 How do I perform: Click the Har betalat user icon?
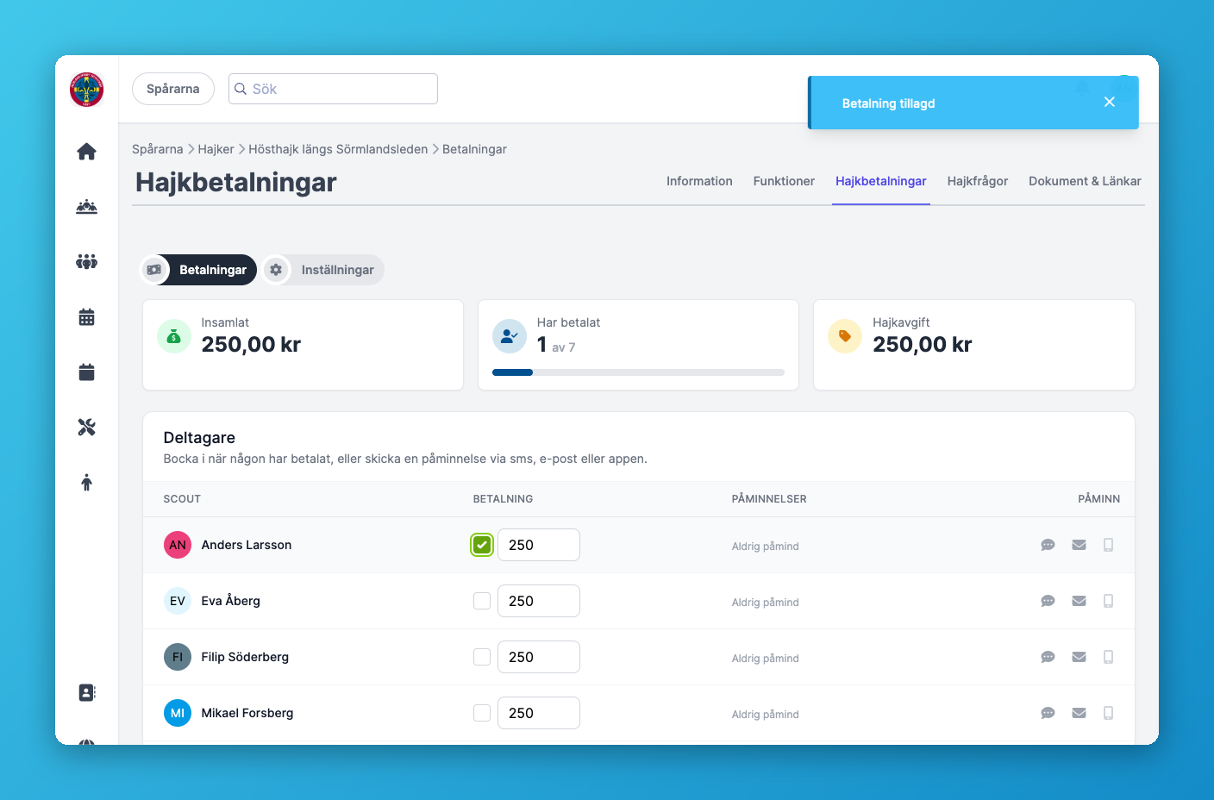click(510, 336)
